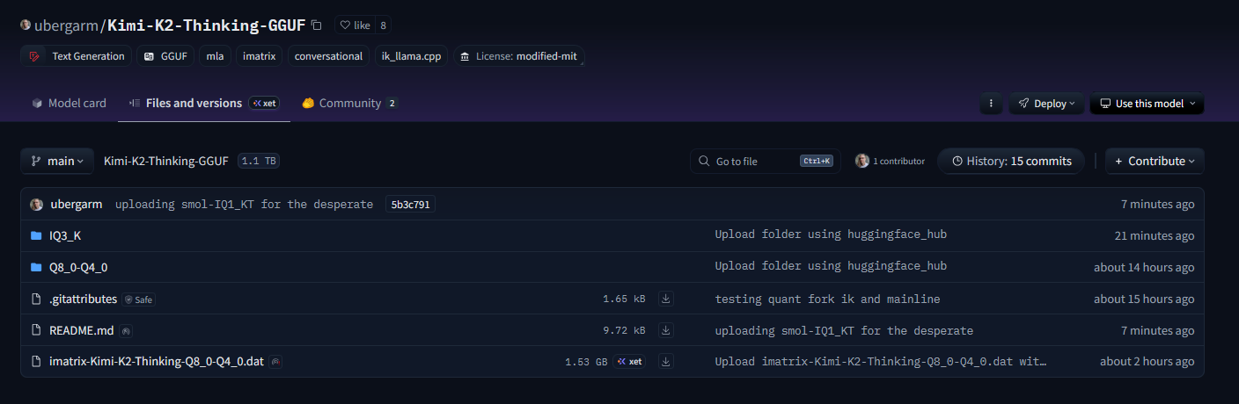Download the .gitattributes file

tap(666, 299)
